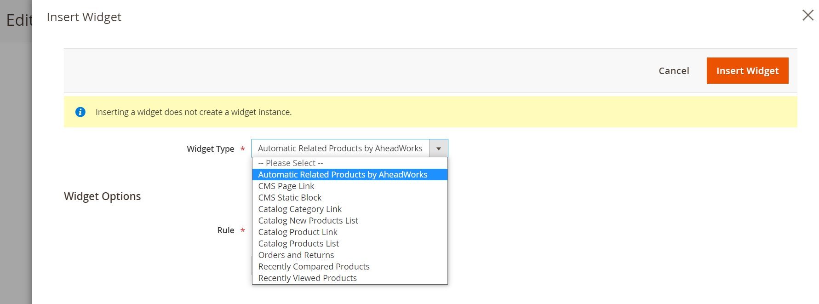Click the widget instance notice text
This screenshot has width=819, height=304.
(x=194, y=112)
